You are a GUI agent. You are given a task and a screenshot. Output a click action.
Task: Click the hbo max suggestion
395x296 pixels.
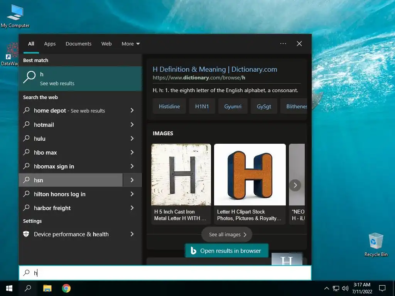click(x=71, y=152)
